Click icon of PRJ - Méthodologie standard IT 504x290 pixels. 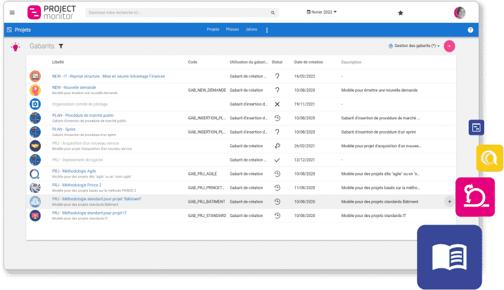(35, 215)
